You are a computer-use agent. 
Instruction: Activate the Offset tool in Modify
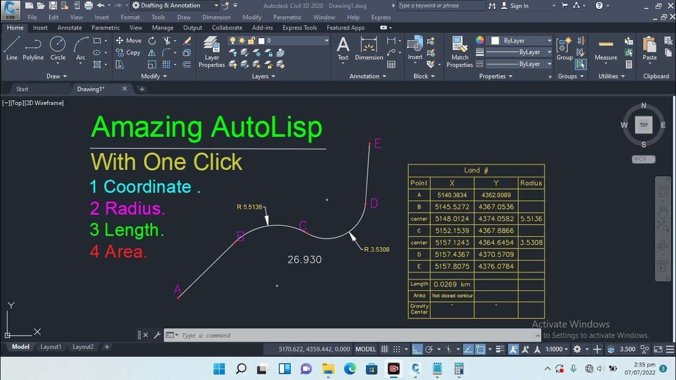[x=186, y=64]
